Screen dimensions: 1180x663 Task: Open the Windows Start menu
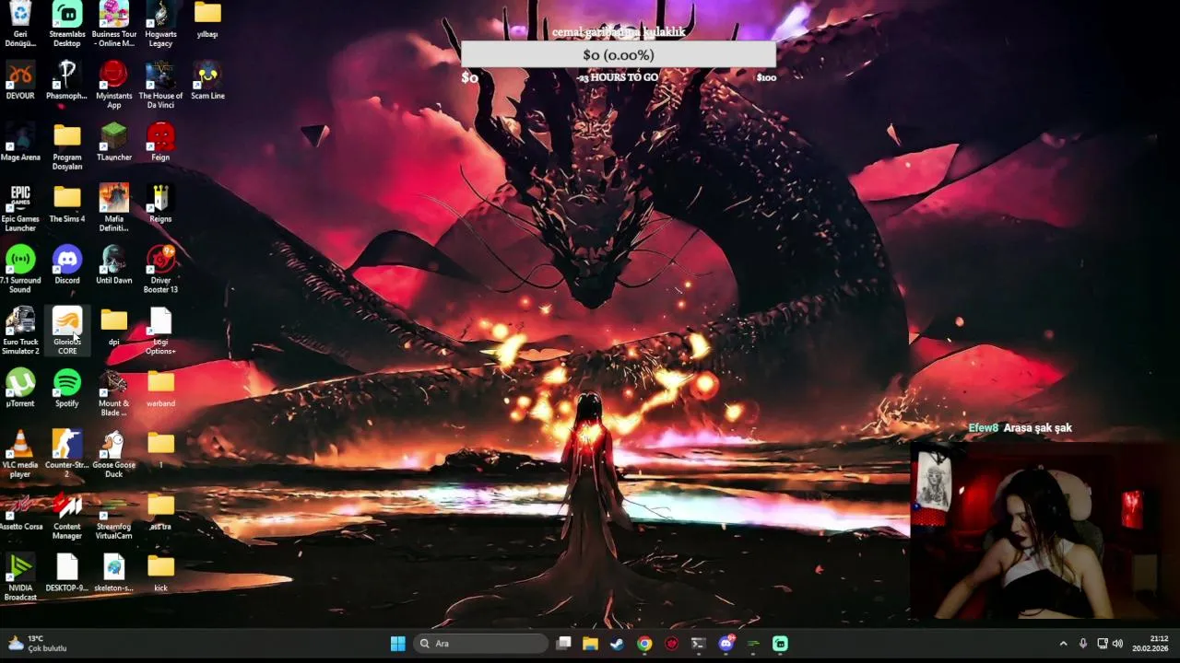point(397,644)
